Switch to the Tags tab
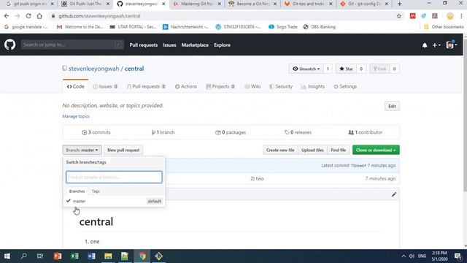Image resolution: width=467 pixels, height=263 pixels. point(96,191)
